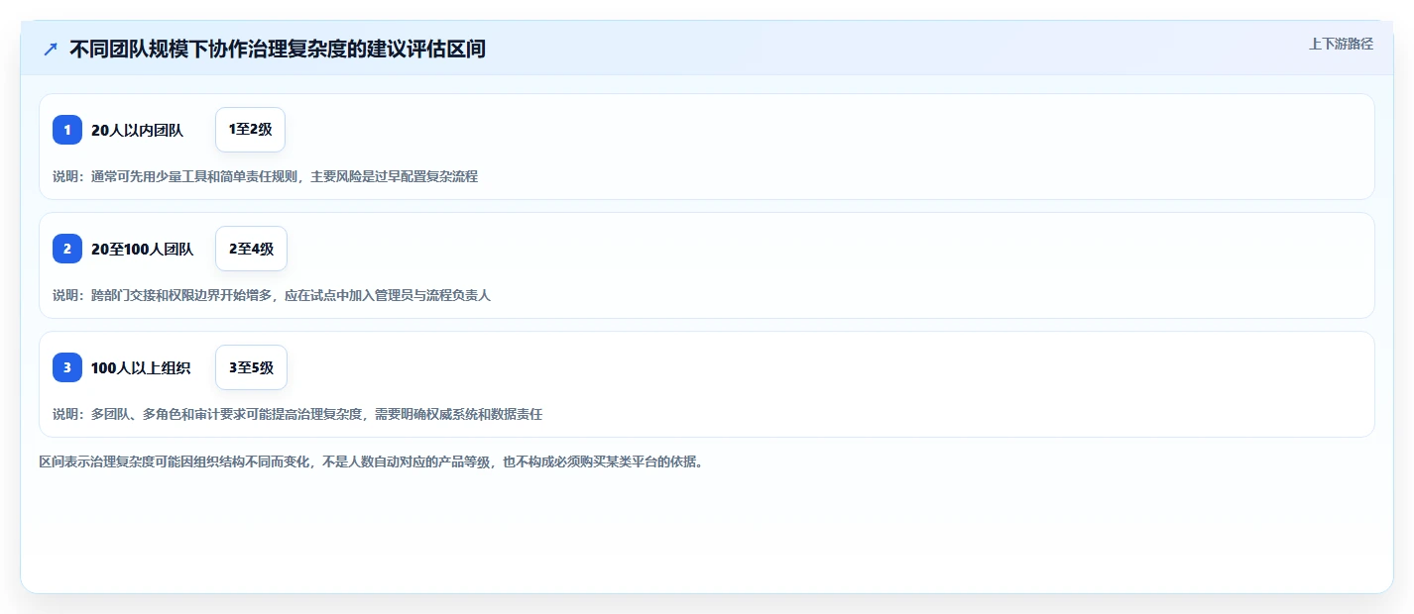The height and width of the screenshot is (614, 1414).
Task: Click the description starting with 跨部门交接和权限边界
Action: click(272, 295)
